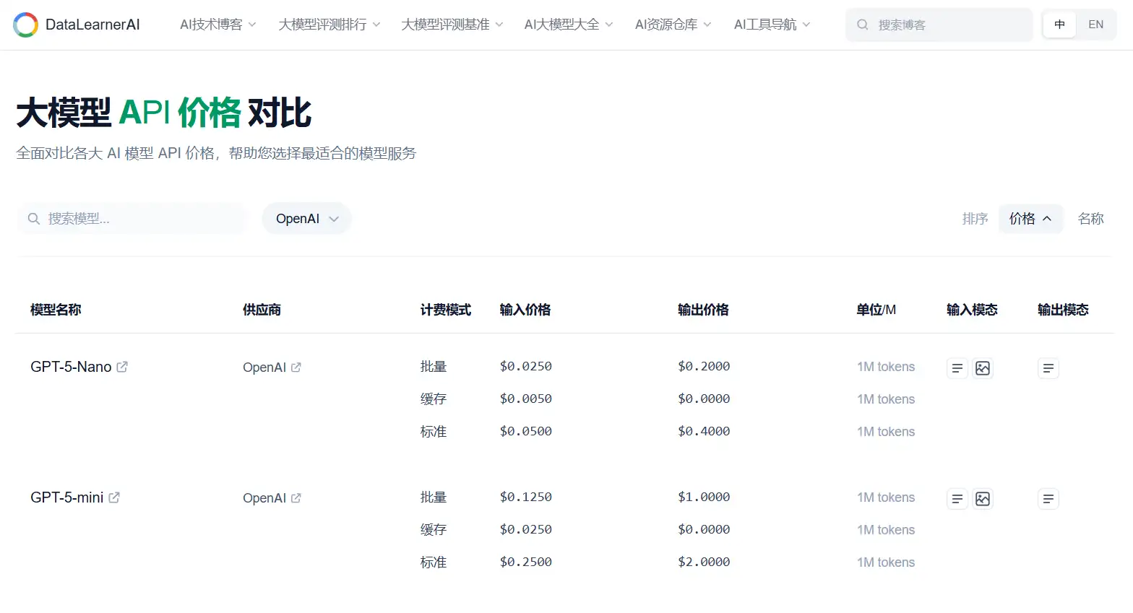Click GPT-5-Nano 标准 billing mode
This screenshot has width=1133, height=613.
point(434,432)
